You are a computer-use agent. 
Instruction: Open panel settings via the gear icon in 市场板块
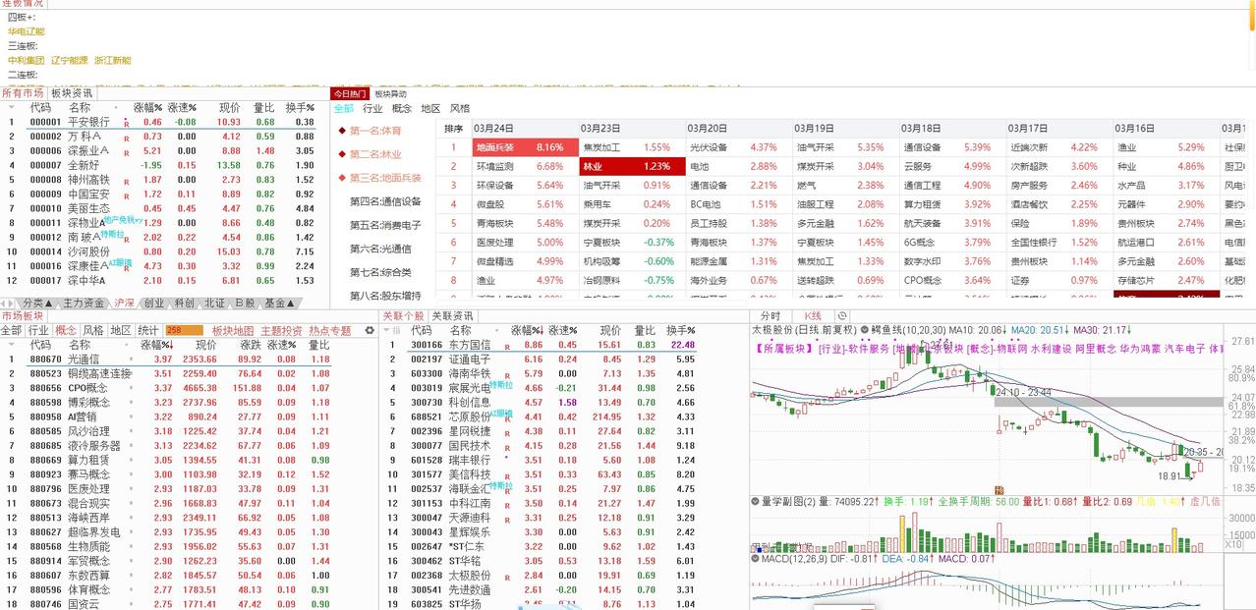coord(369,331)
